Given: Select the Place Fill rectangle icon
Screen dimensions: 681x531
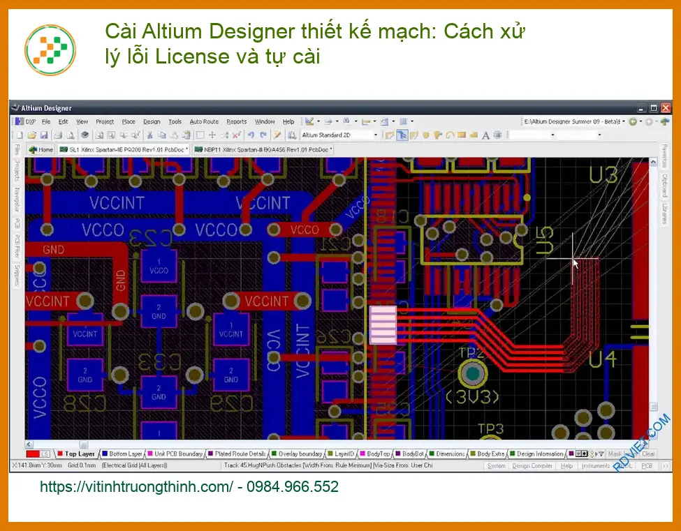Looking at the screenshot, I should pos(462,135).
